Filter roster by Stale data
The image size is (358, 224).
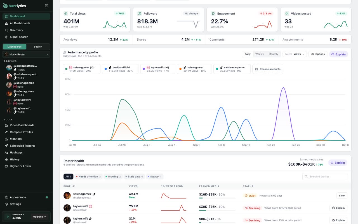(x=134, y=177)
